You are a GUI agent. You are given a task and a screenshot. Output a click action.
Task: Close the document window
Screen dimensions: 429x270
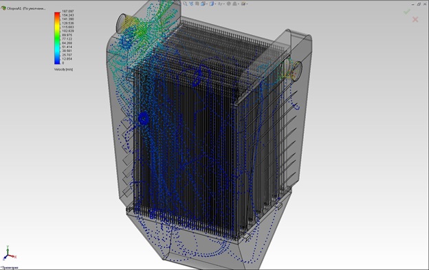pyautogui.click(x=425, y=4)
